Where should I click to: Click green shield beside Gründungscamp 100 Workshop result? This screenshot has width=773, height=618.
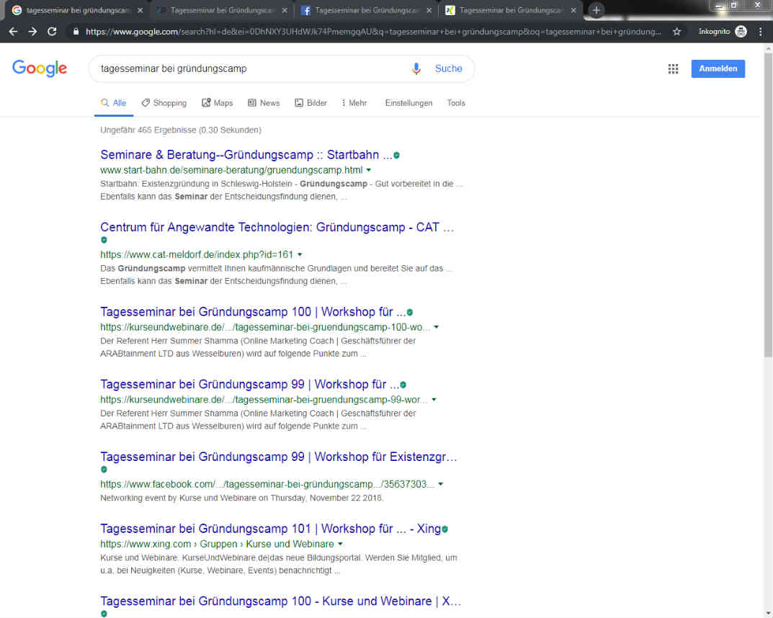410,313
